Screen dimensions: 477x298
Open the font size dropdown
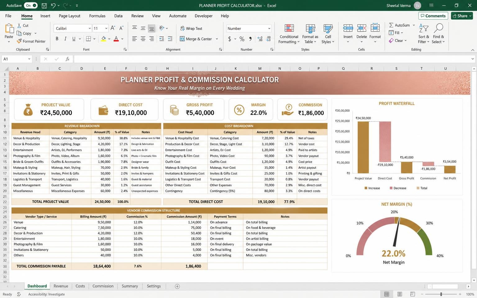(x=106, y=28)
